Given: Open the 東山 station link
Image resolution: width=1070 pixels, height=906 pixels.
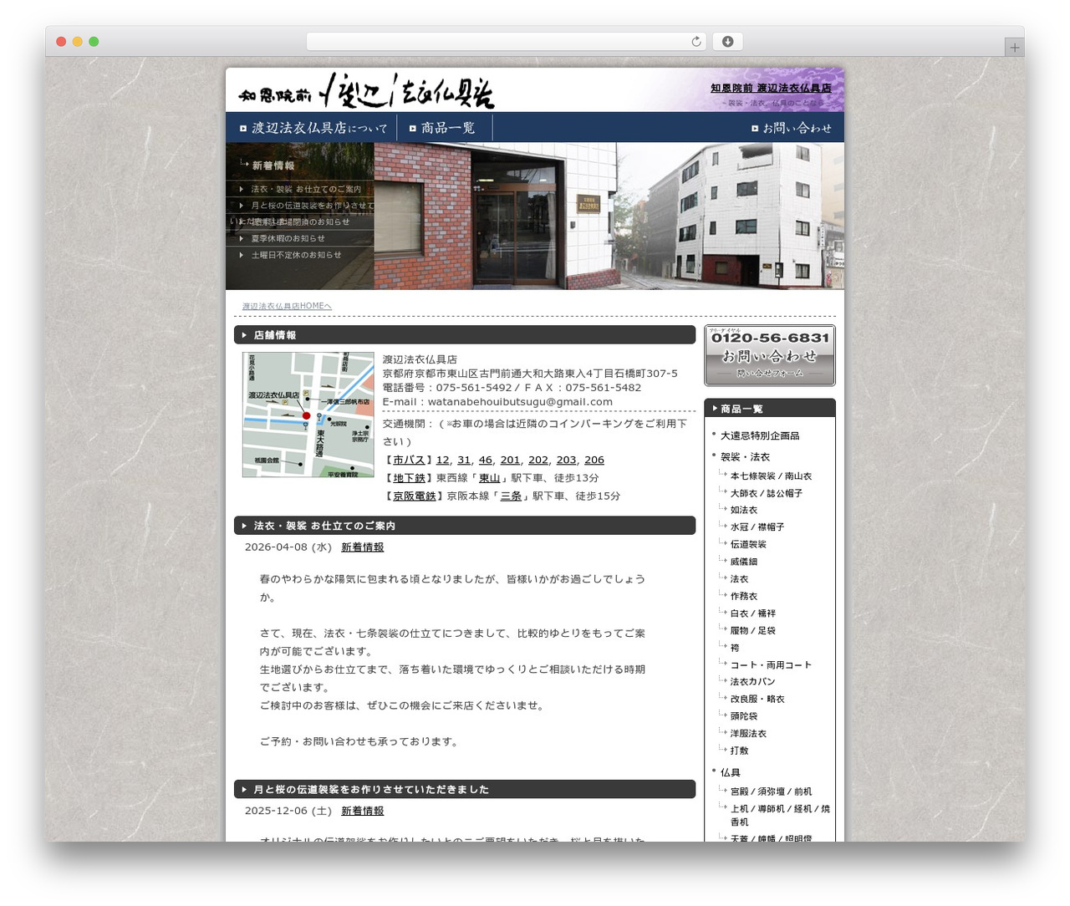Looking at the screenshot, I should [x=489, y=478].
